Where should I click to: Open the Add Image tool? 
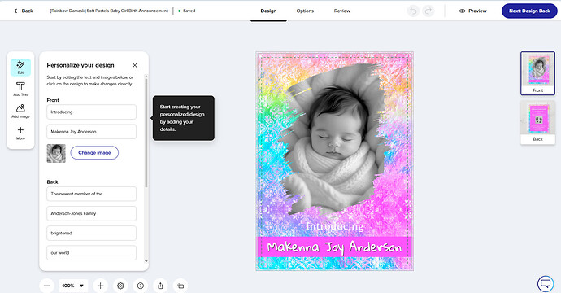20,111
